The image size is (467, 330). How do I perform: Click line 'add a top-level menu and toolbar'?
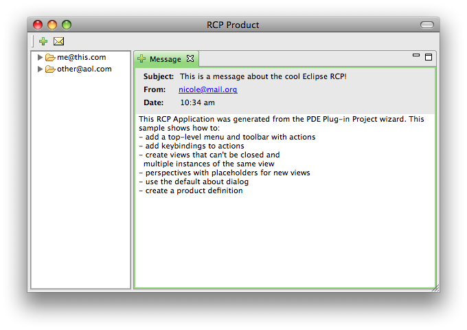point(227,137)
